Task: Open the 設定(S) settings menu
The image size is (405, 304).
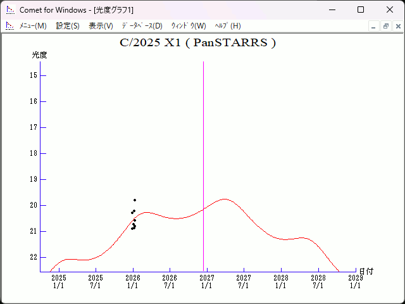Action: [68, 26]
